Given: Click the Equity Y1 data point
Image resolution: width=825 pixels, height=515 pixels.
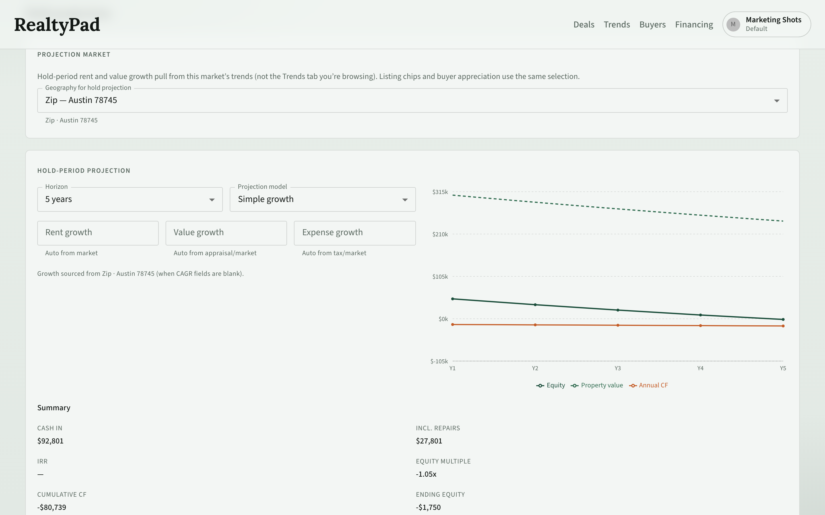Looking at the screenshot, I should tap(452, 299).
